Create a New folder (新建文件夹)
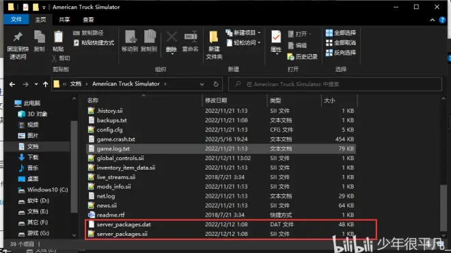This screenshot has width=451, height=253. coord(214,44)
